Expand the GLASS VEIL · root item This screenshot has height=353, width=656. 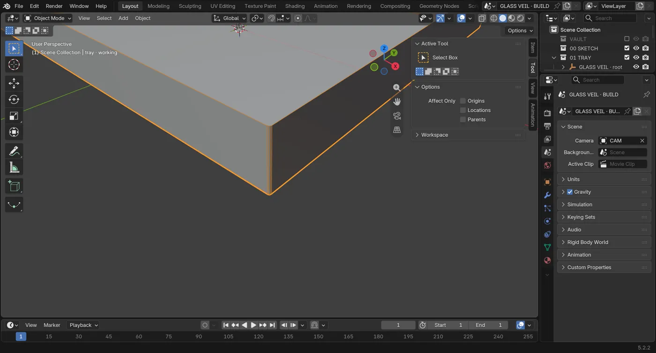563,67
